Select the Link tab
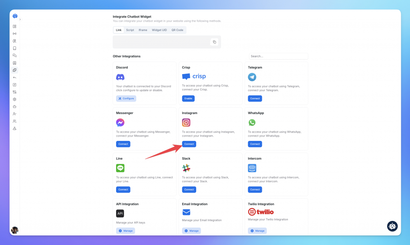 click(x=119, y=30)
